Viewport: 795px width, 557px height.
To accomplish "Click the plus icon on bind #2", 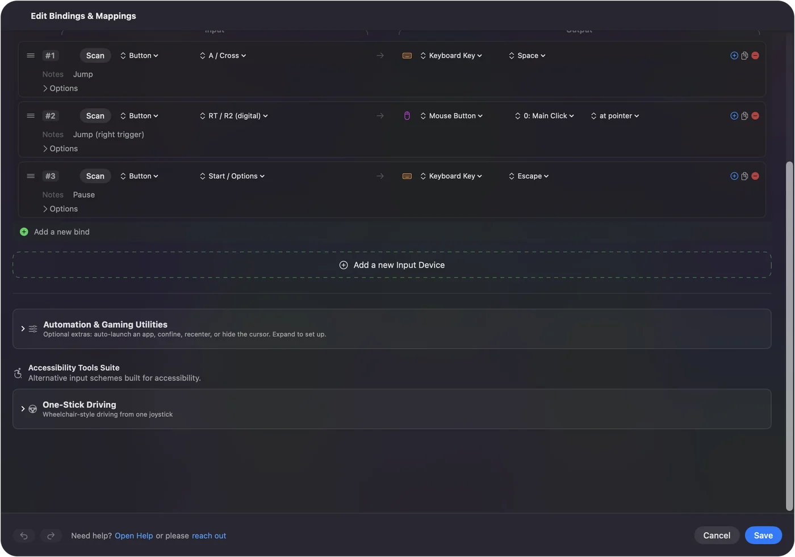I will (734, 116).
